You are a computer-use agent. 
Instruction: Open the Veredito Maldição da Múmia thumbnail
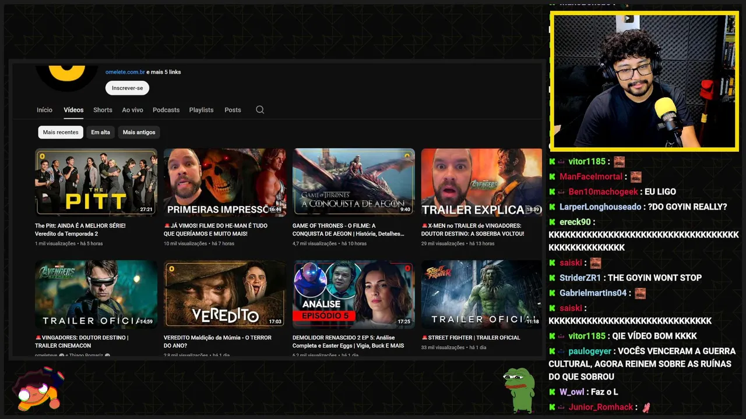[x=225, y=294]
